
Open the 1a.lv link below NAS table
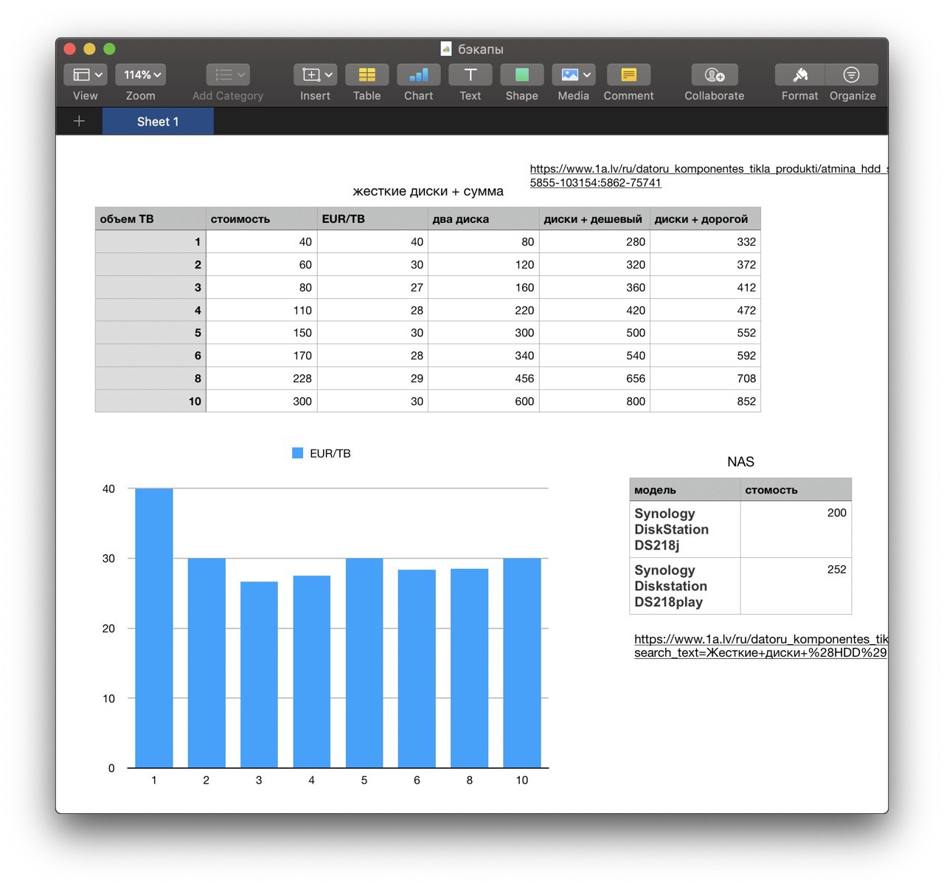[x=760, y=646]
